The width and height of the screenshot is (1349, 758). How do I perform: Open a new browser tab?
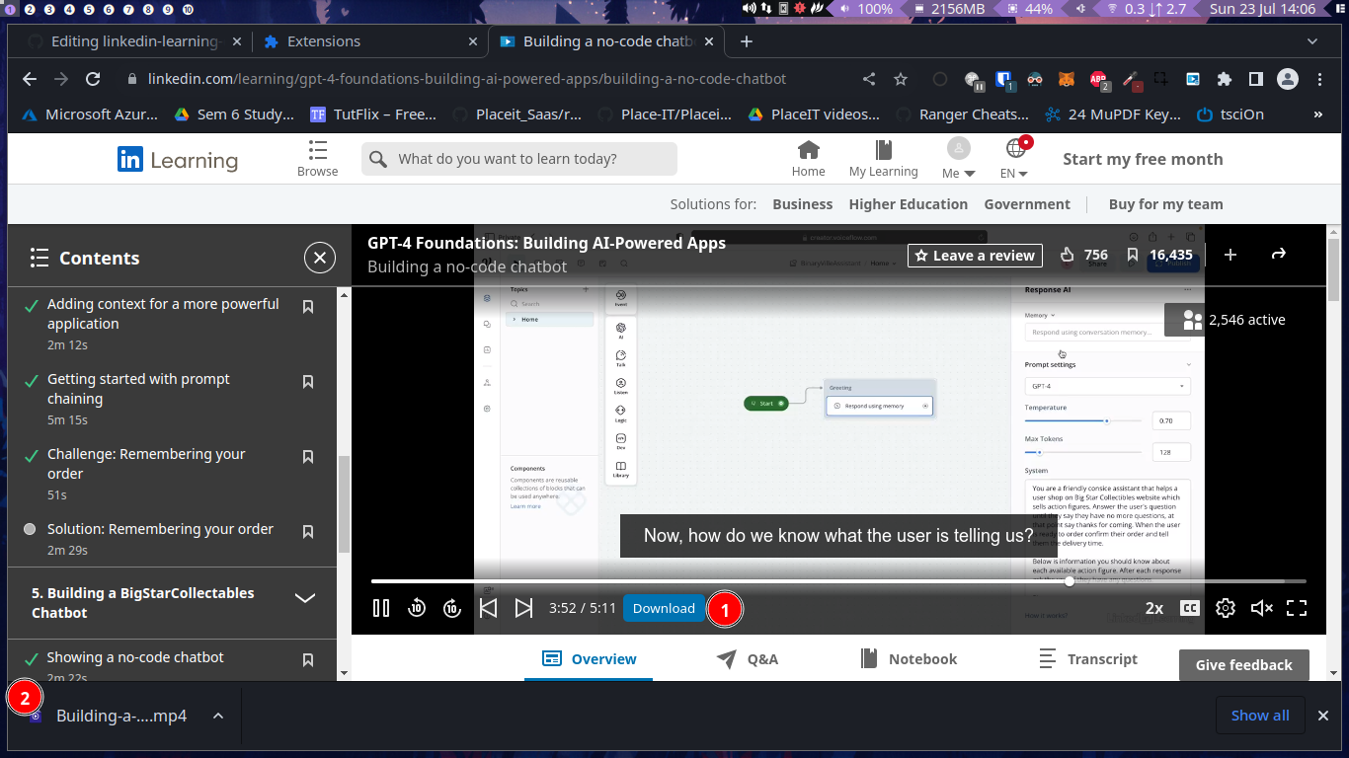point(747,41)
